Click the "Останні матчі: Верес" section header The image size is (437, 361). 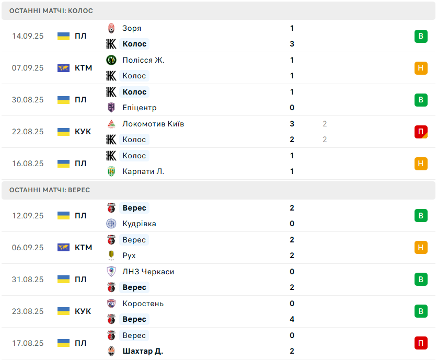tap(50, 190)
